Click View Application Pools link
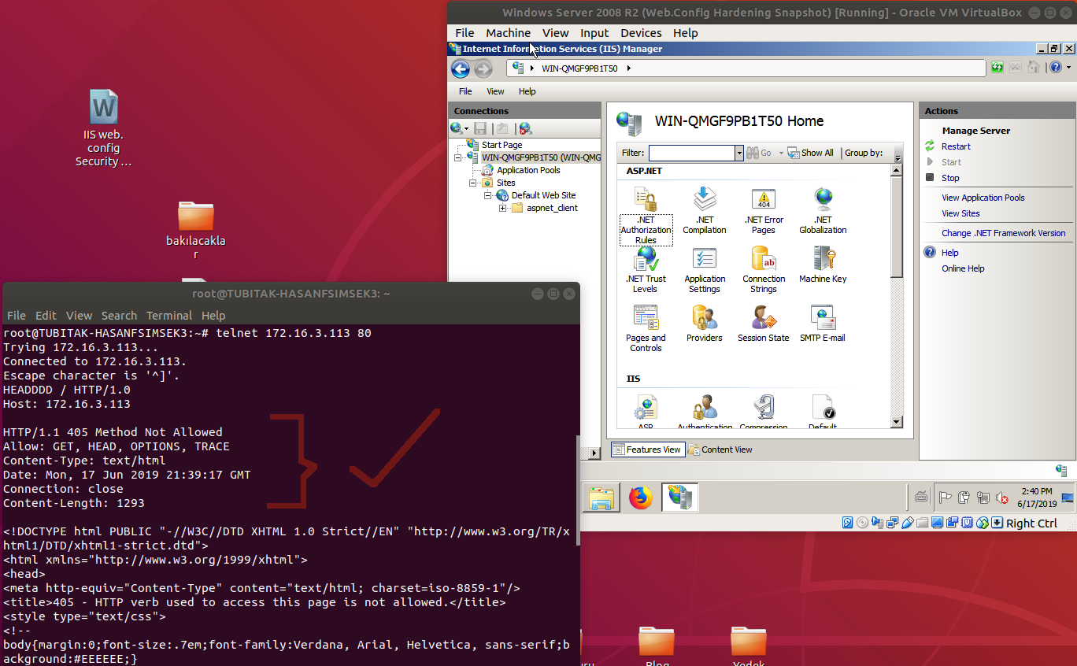This screenshot has height=666, width=1077. coord(983,198)
